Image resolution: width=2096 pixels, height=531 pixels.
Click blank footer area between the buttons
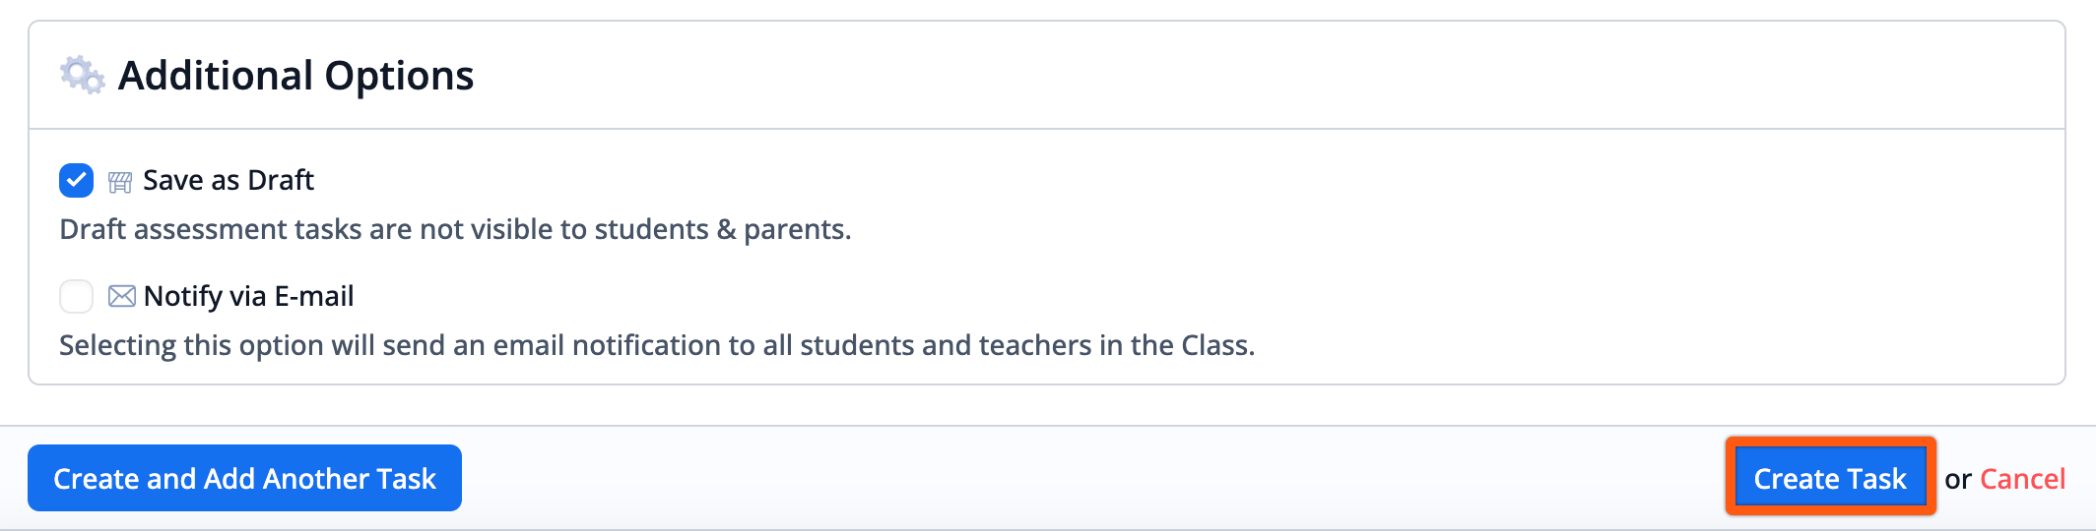(1083, 479)
